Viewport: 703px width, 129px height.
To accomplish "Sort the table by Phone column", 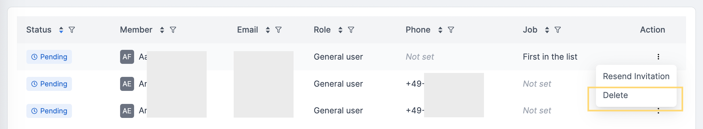I will tap(440, 30).
